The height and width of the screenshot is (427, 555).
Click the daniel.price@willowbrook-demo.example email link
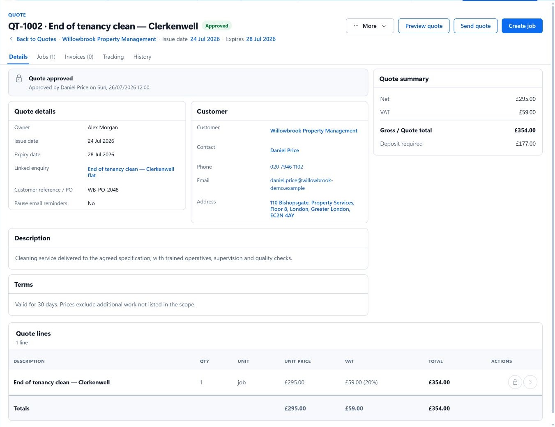tap(302, 184)
